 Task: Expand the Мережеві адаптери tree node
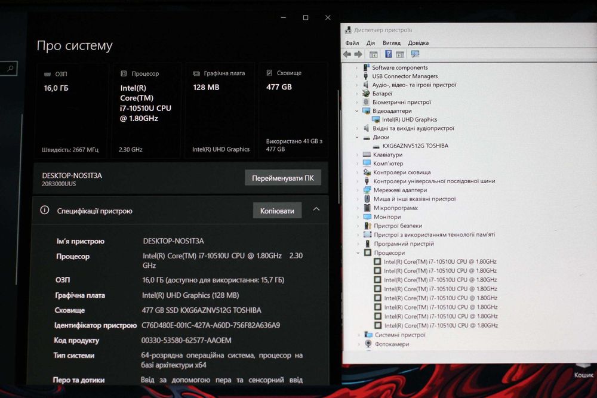pyautogui.click(x=358, y=190)
